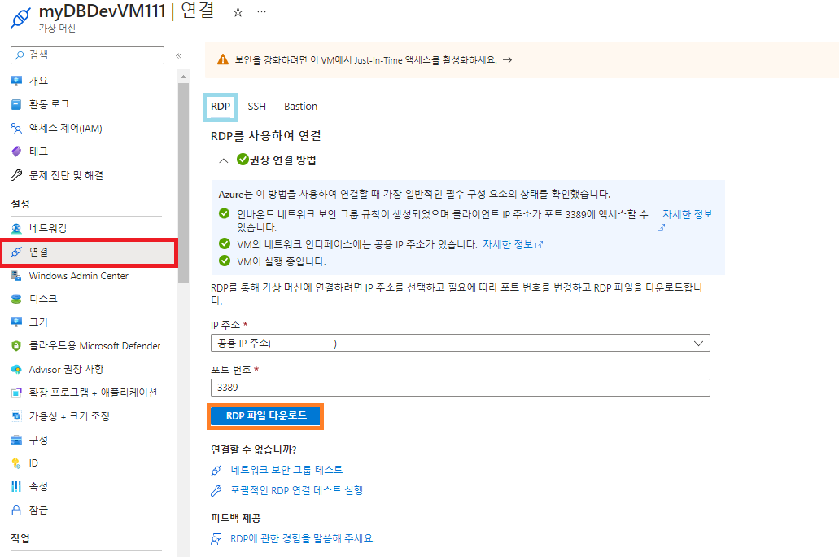The height and width of the screenshot is (557, 839).
Task: Click the 연결 plug icon in sidebar
Action: pyautogui.click(x=16, y=252)
